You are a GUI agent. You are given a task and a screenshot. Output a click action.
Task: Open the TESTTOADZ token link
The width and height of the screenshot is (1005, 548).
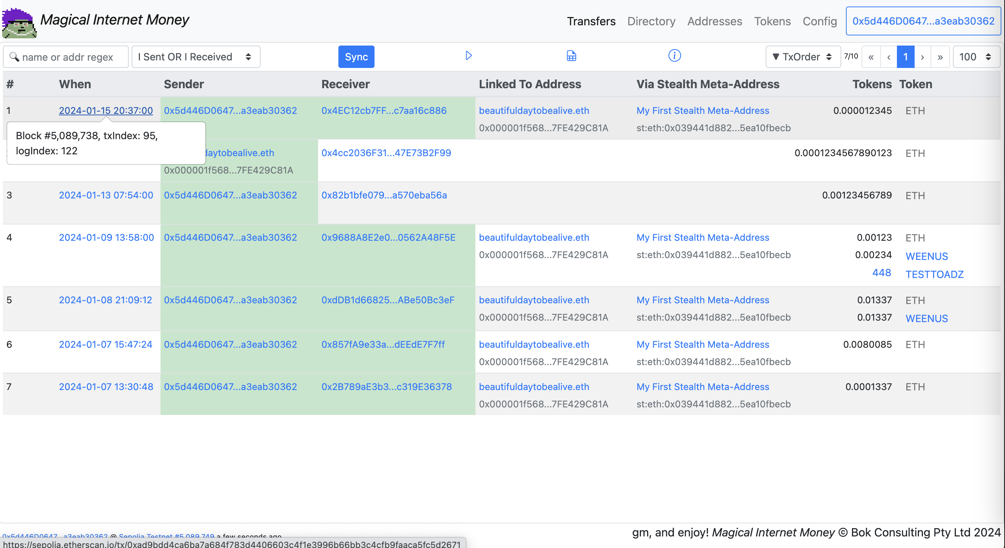point(935,274)
